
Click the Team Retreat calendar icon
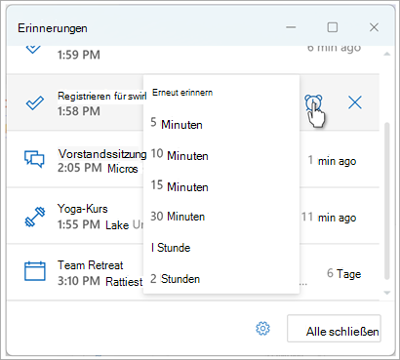click(x=35, y=270)
